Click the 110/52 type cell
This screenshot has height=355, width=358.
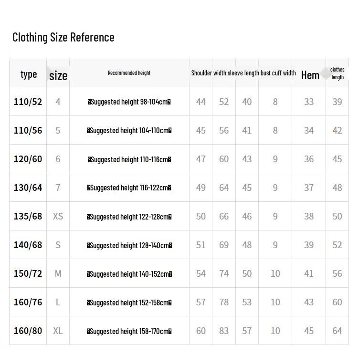point(28,102)
